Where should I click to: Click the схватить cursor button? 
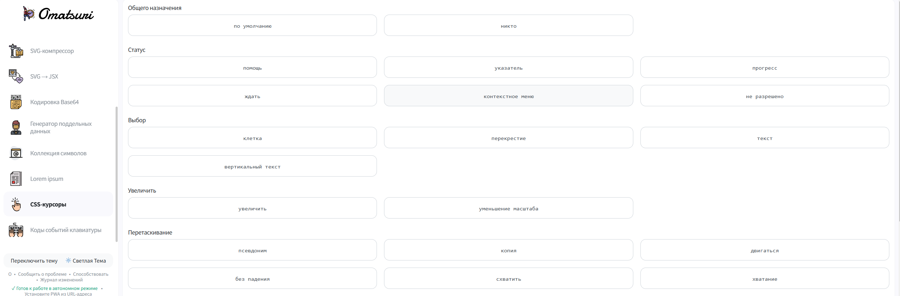coord(508,278)
